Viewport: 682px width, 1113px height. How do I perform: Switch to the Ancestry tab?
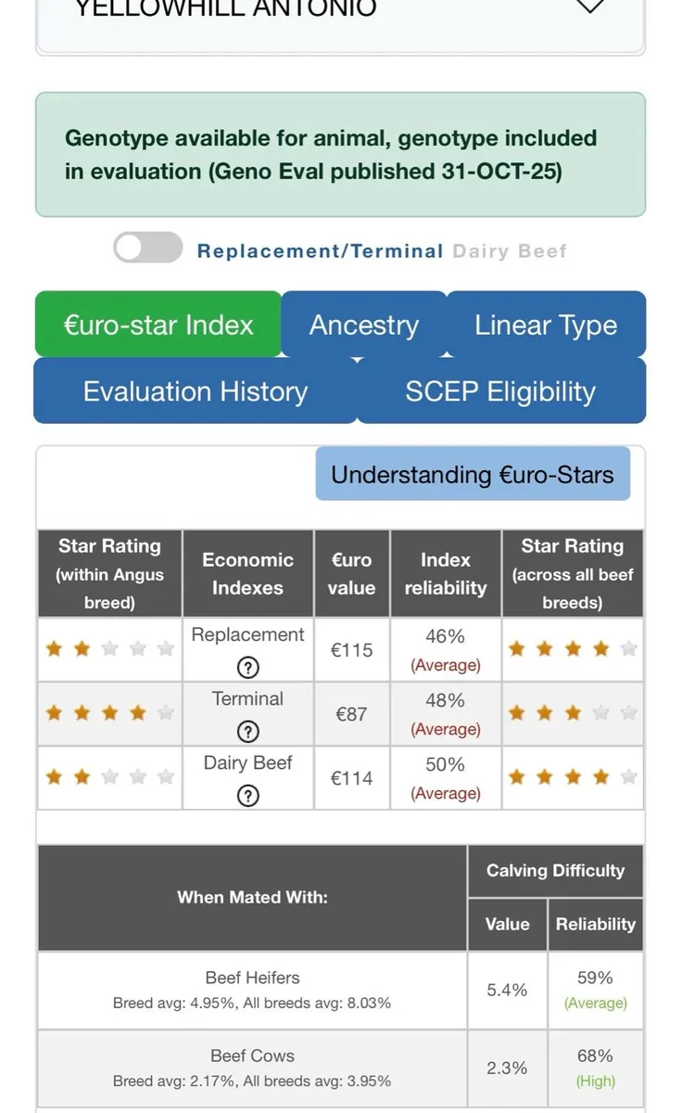pos(363,325)
